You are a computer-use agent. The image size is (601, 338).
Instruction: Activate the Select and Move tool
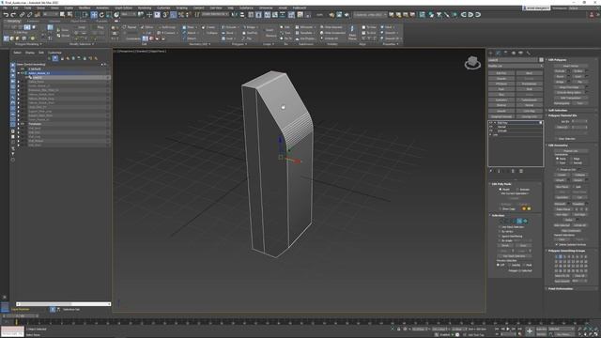(x=94, y=15)
